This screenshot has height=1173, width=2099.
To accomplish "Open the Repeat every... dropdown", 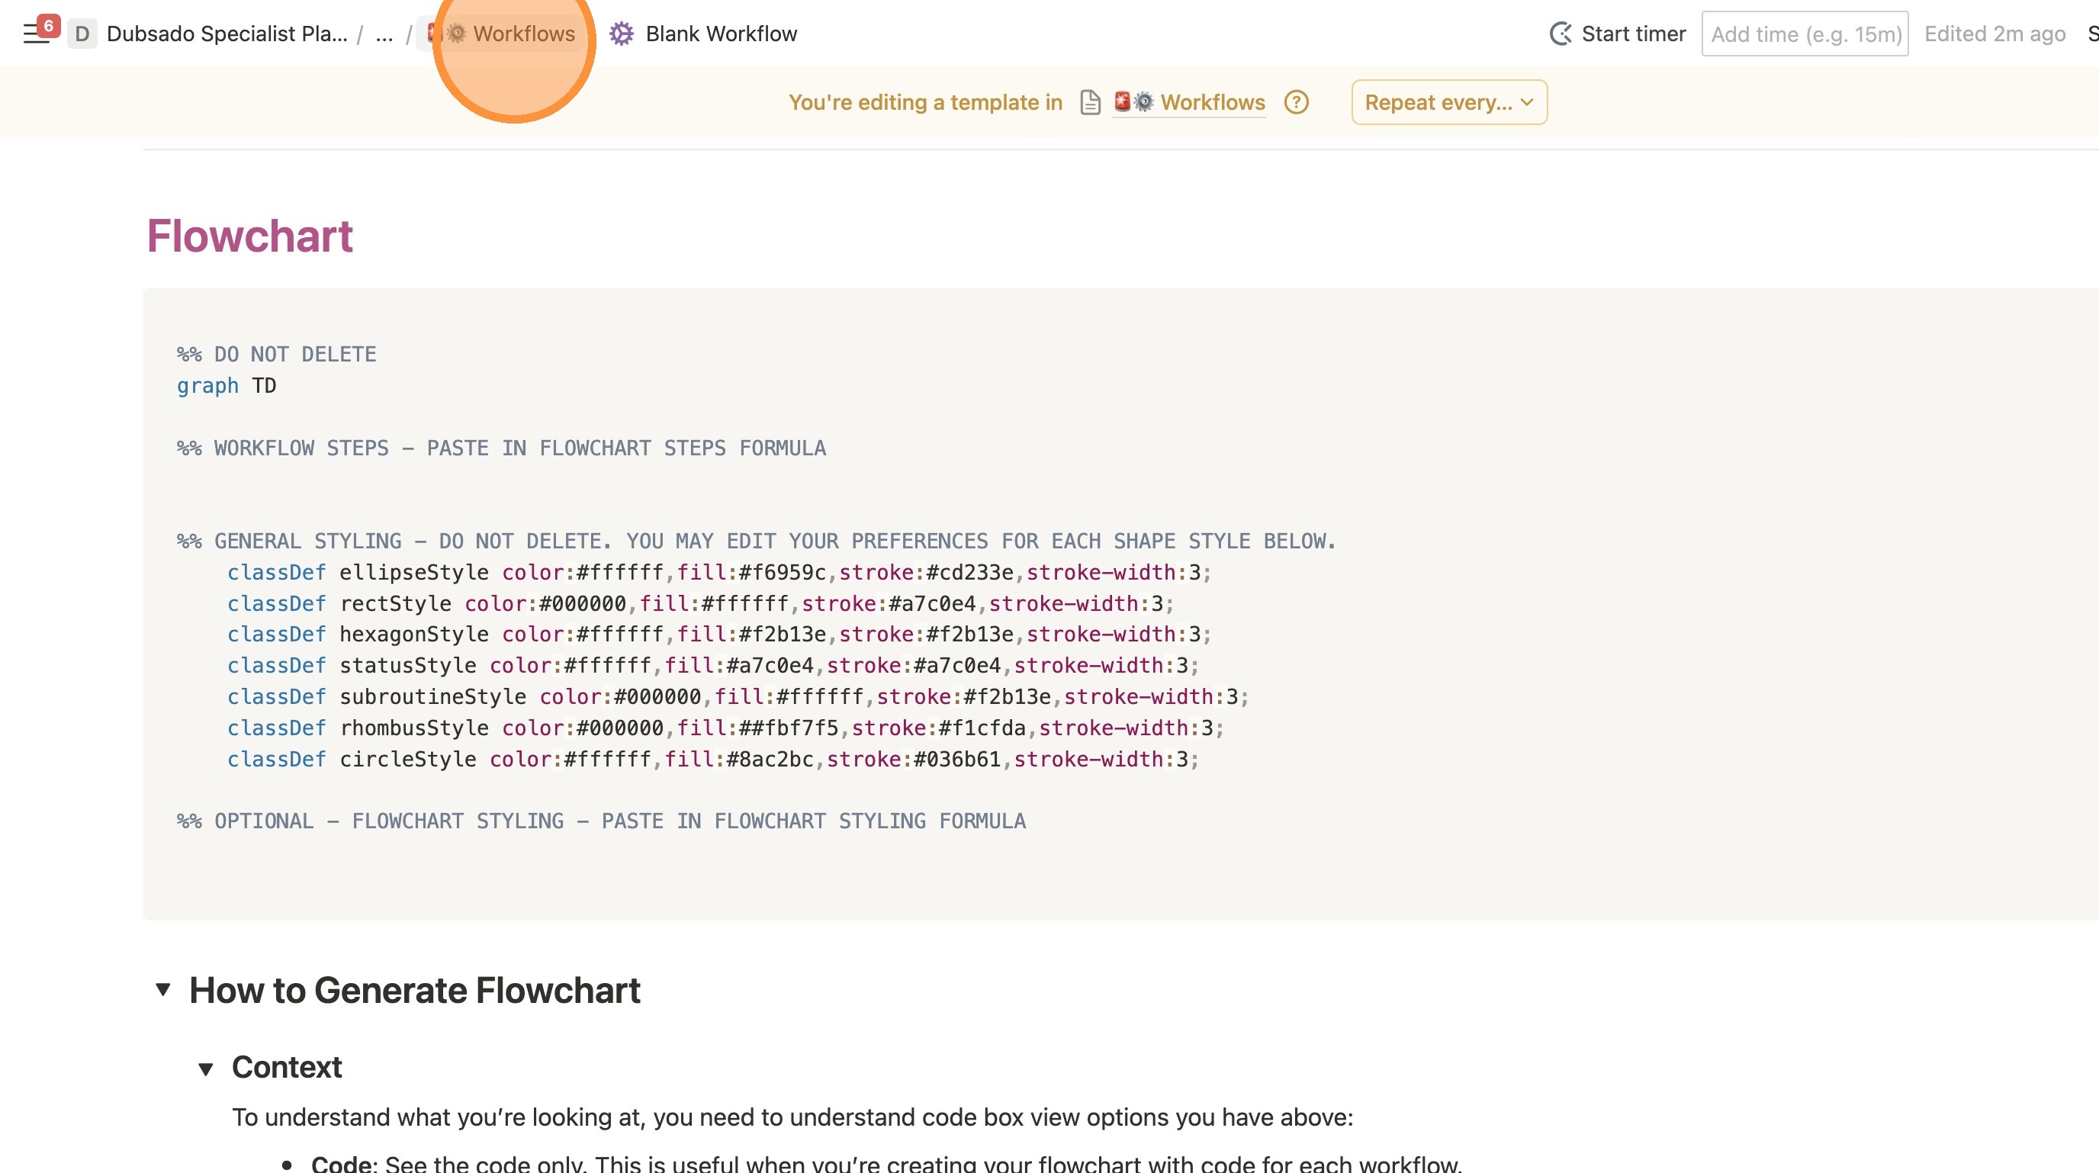I will tap(1448, 102).
